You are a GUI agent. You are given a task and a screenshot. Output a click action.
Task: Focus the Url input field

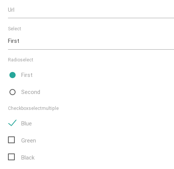pyautogui.click(x=91, y=11)
